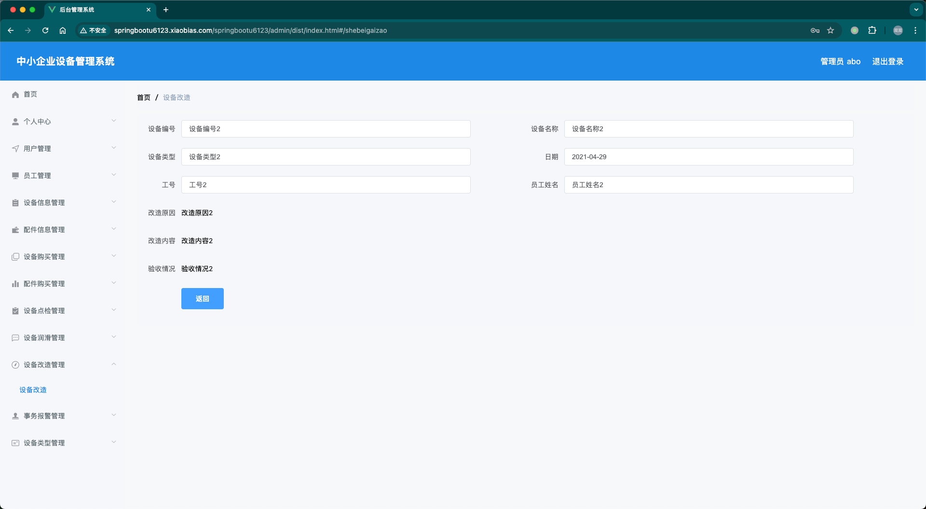Click the icon beside 配件信息管理

click(x=15, y=230)
